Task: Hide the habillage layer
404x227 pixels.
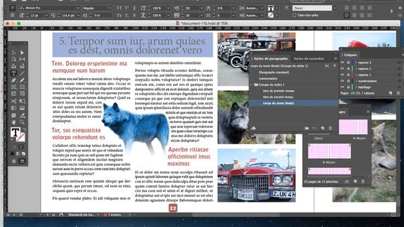Action: click(342, 87)
